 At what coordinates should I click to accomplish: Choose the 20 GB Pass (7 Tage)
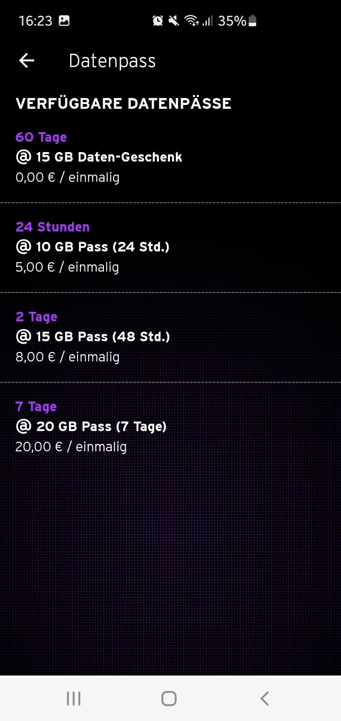point(170,427)
